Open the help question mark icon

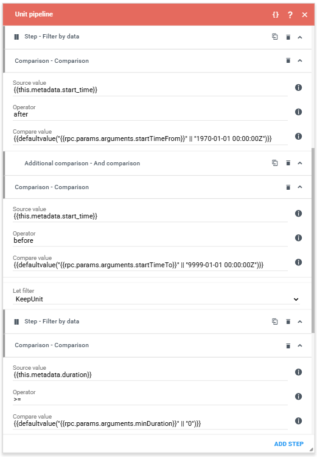tap(290, 15)
